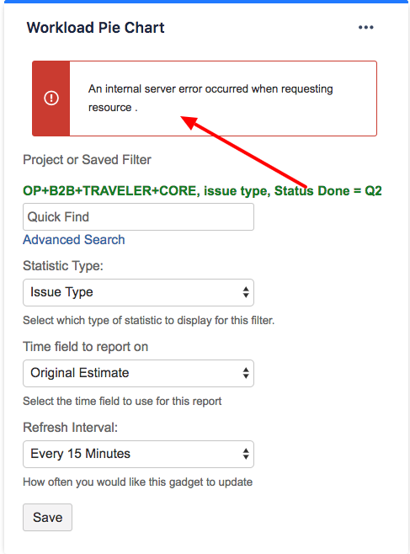
Task: Open the Statistic Type dropdown showing Issue Type
Action: coord(138,292)
